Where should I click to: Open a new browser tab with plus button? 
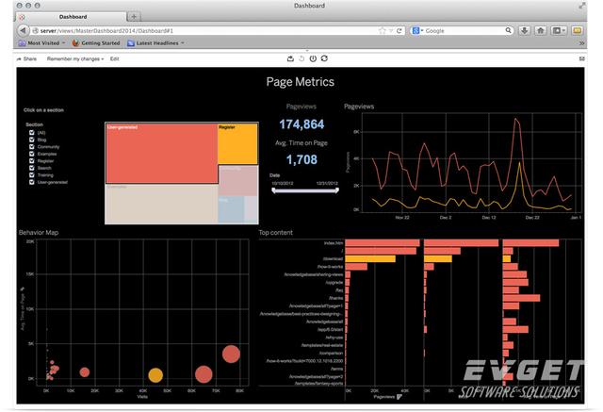coord(134,17)
